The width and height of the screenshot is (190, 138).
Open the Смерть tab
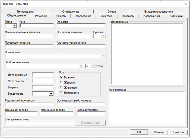pyautogui.click(x=61, y=16)
